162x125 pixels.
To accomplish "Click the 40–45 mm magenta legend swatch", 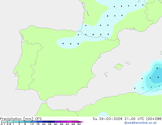I will tap(69, 122).
